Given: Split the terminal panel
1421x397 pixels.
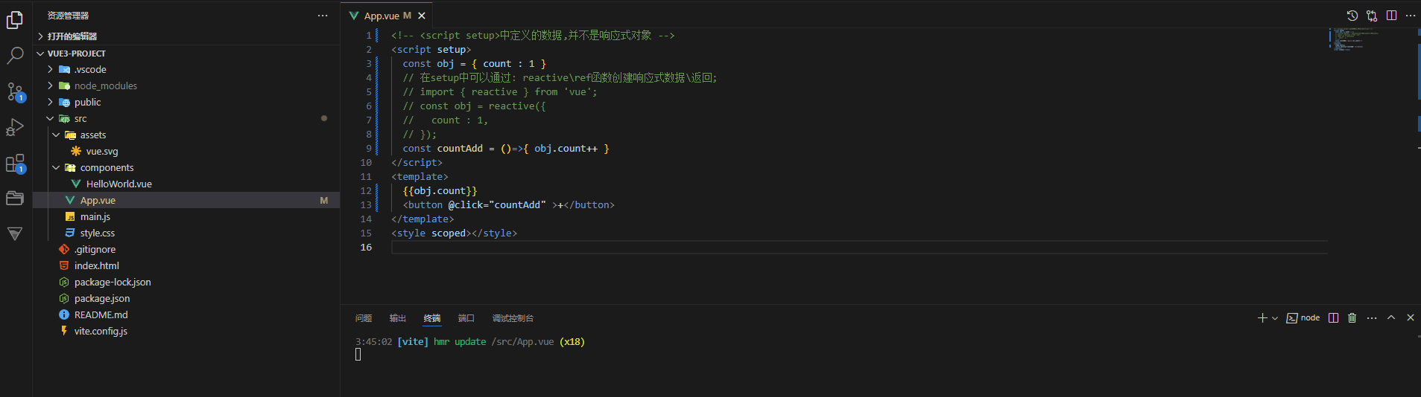Looking at the screenshot, I should [x=1333, y=318].
